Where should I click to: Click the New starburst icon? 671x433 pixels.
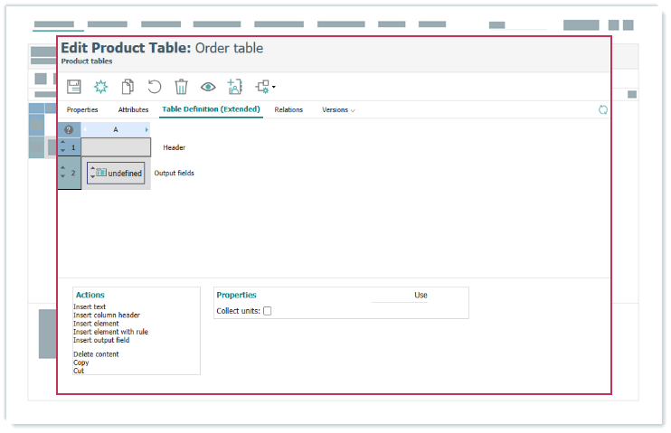pos(101,87)
